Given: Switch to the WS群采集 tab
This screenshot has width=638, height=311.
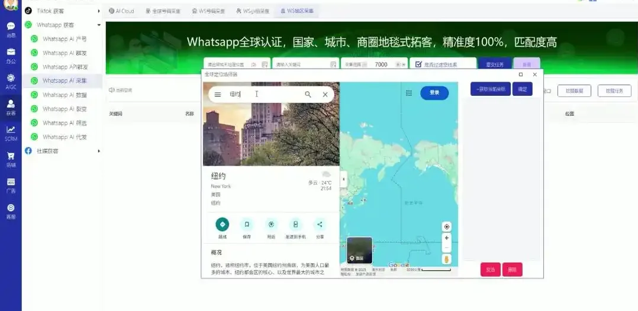Looking at the screenshot, I should pos(252,11).
